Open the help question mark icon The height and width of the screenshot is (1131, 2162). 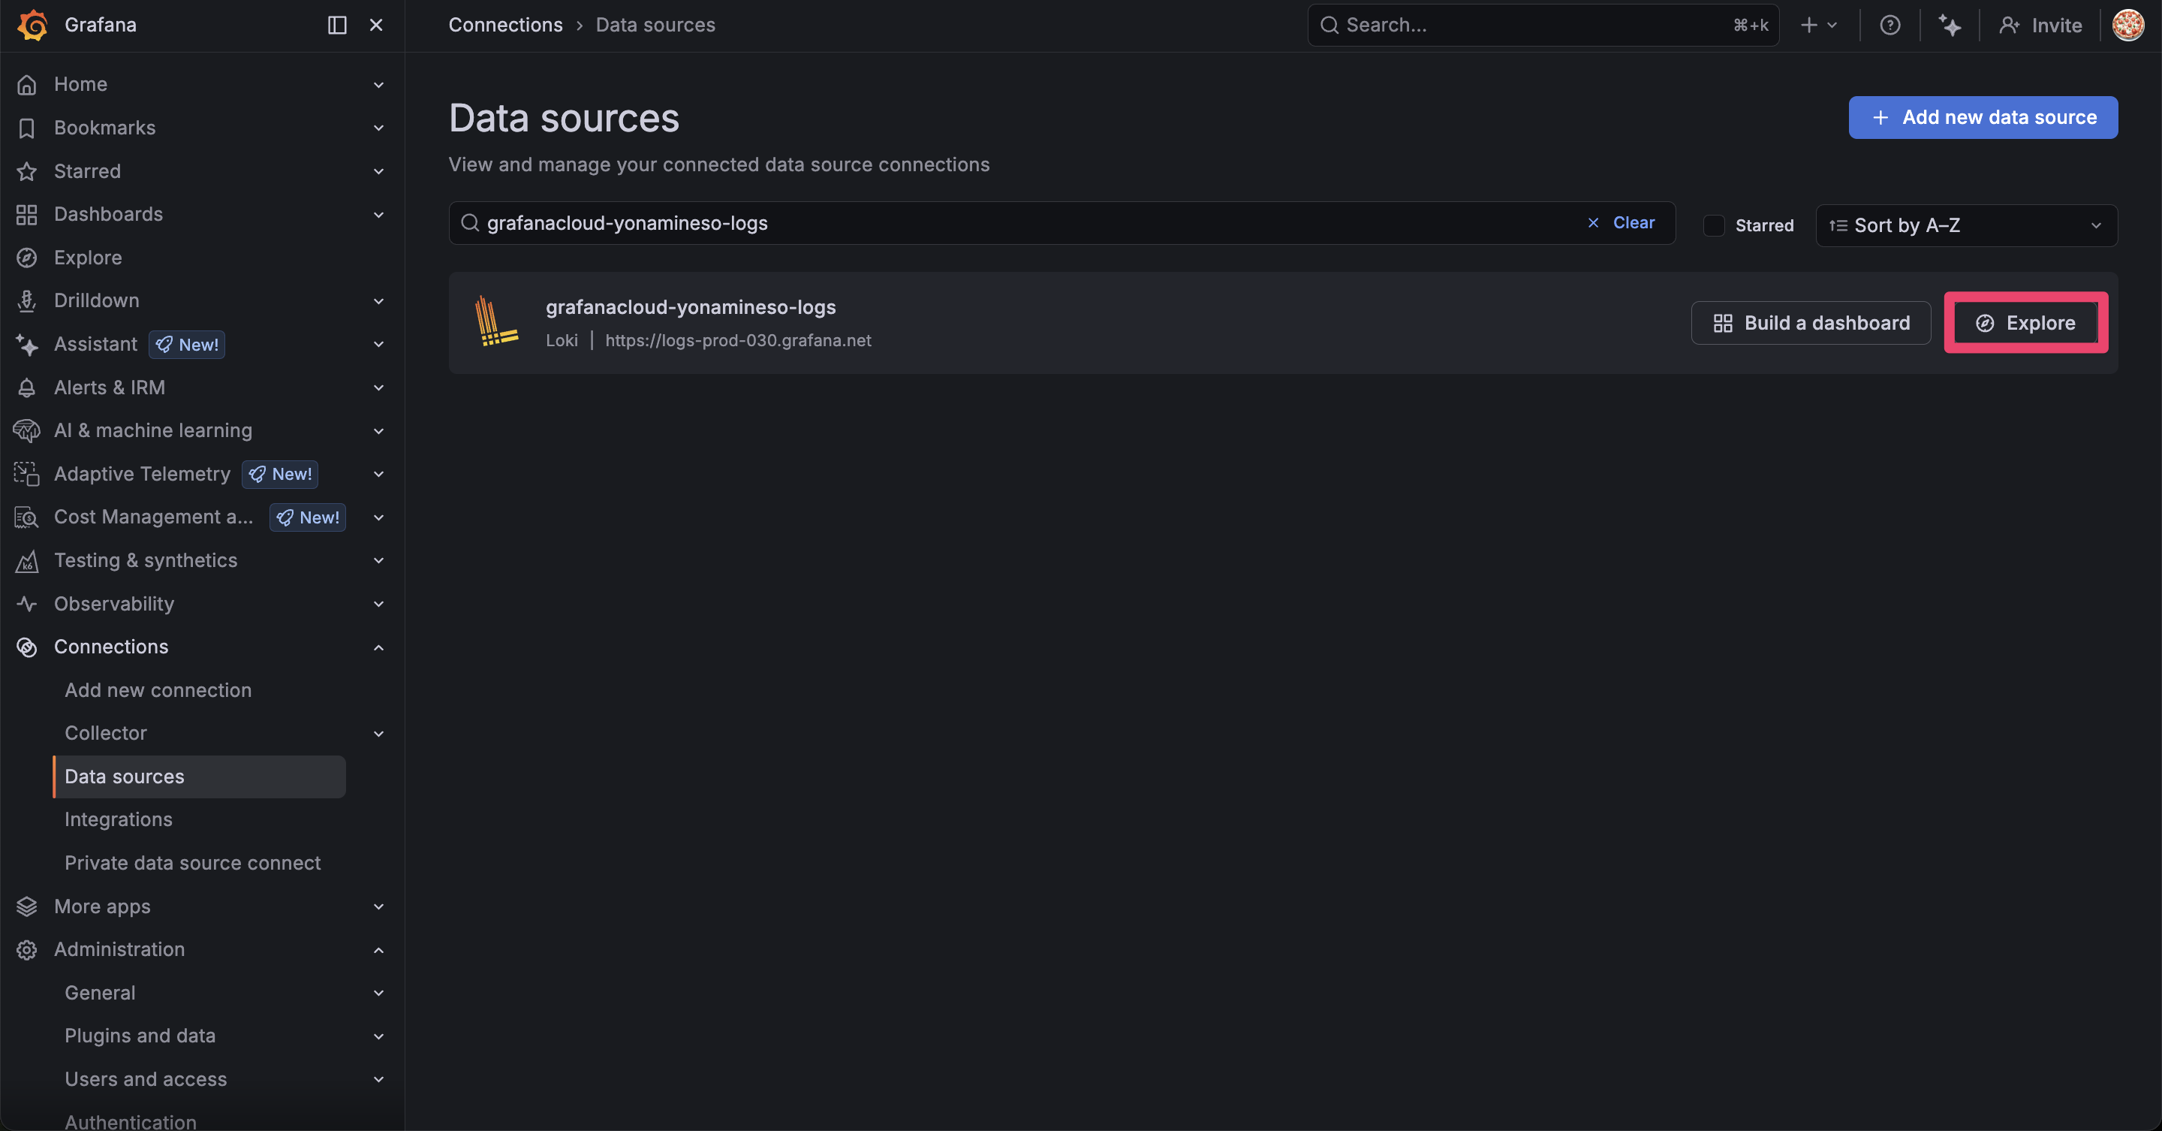pyautogui.click(x=1889, y=26)
